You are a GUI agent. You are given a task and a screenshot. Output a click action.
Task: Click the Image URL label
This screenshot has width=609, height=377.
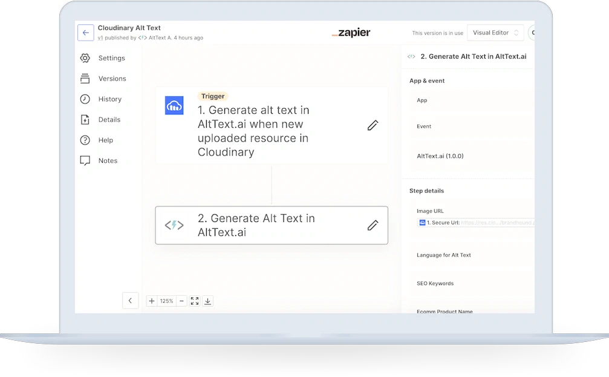[x=430, y=211]
